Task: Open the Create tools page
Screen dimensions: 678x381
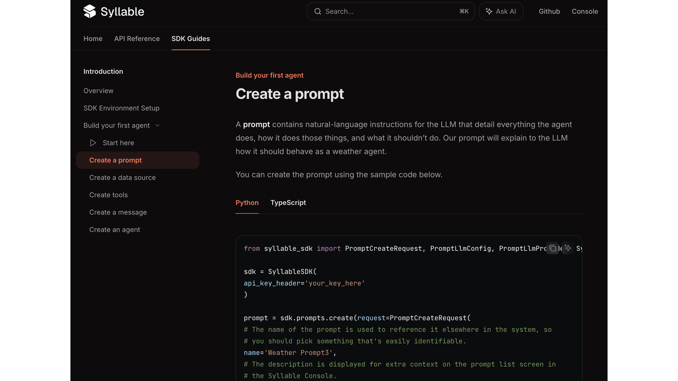Action: [109, 195]
